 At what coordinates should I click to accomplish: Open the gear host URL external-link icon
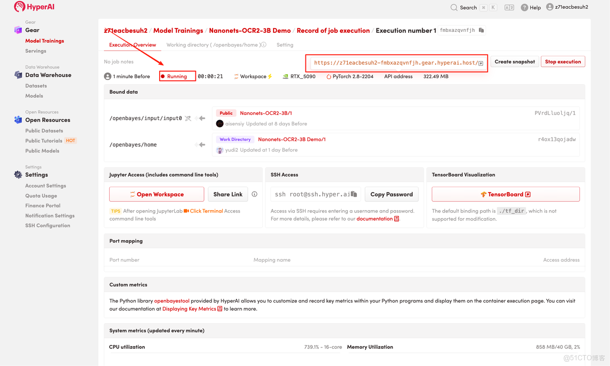coord(481,63)
